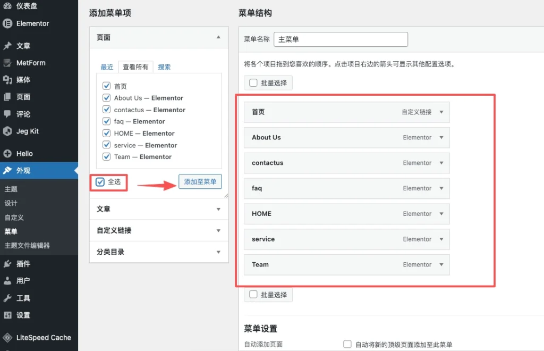
Task: Collapse the 页面 panel arrow
Action: (x=218, y=37)
